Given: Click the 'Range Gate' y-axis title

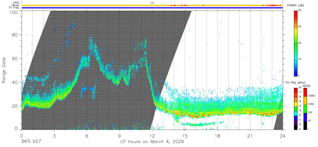Looking at the screenshot, I should click(x=4, y=71).
